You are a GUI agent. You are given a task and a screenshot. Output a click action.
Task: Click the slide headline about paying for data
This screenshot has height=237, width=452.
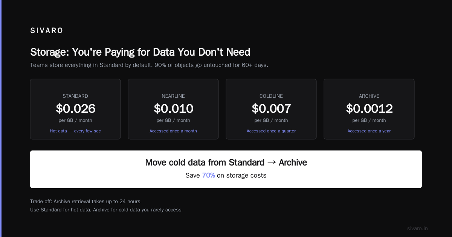click(140, 52)
